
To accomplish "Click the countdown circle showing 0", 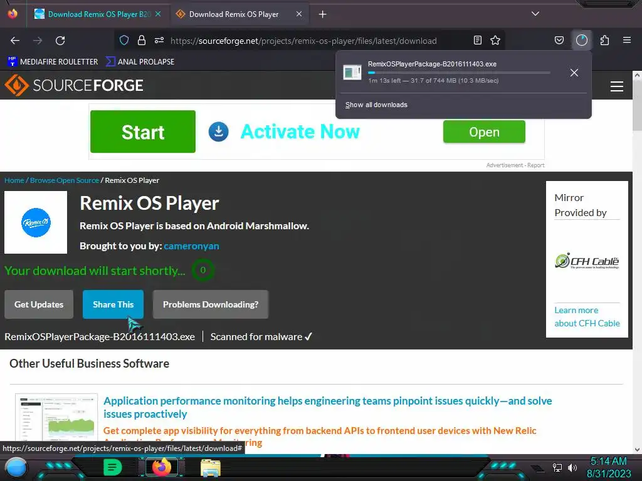I will click(203, 270).
